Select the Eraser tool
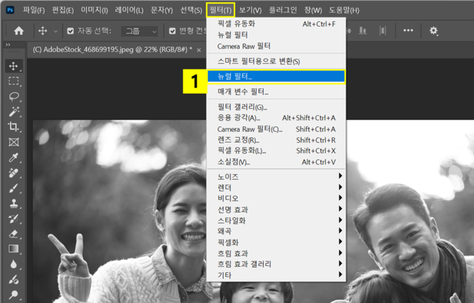Viewport: 474px width, 303px height. pos(14,234)
